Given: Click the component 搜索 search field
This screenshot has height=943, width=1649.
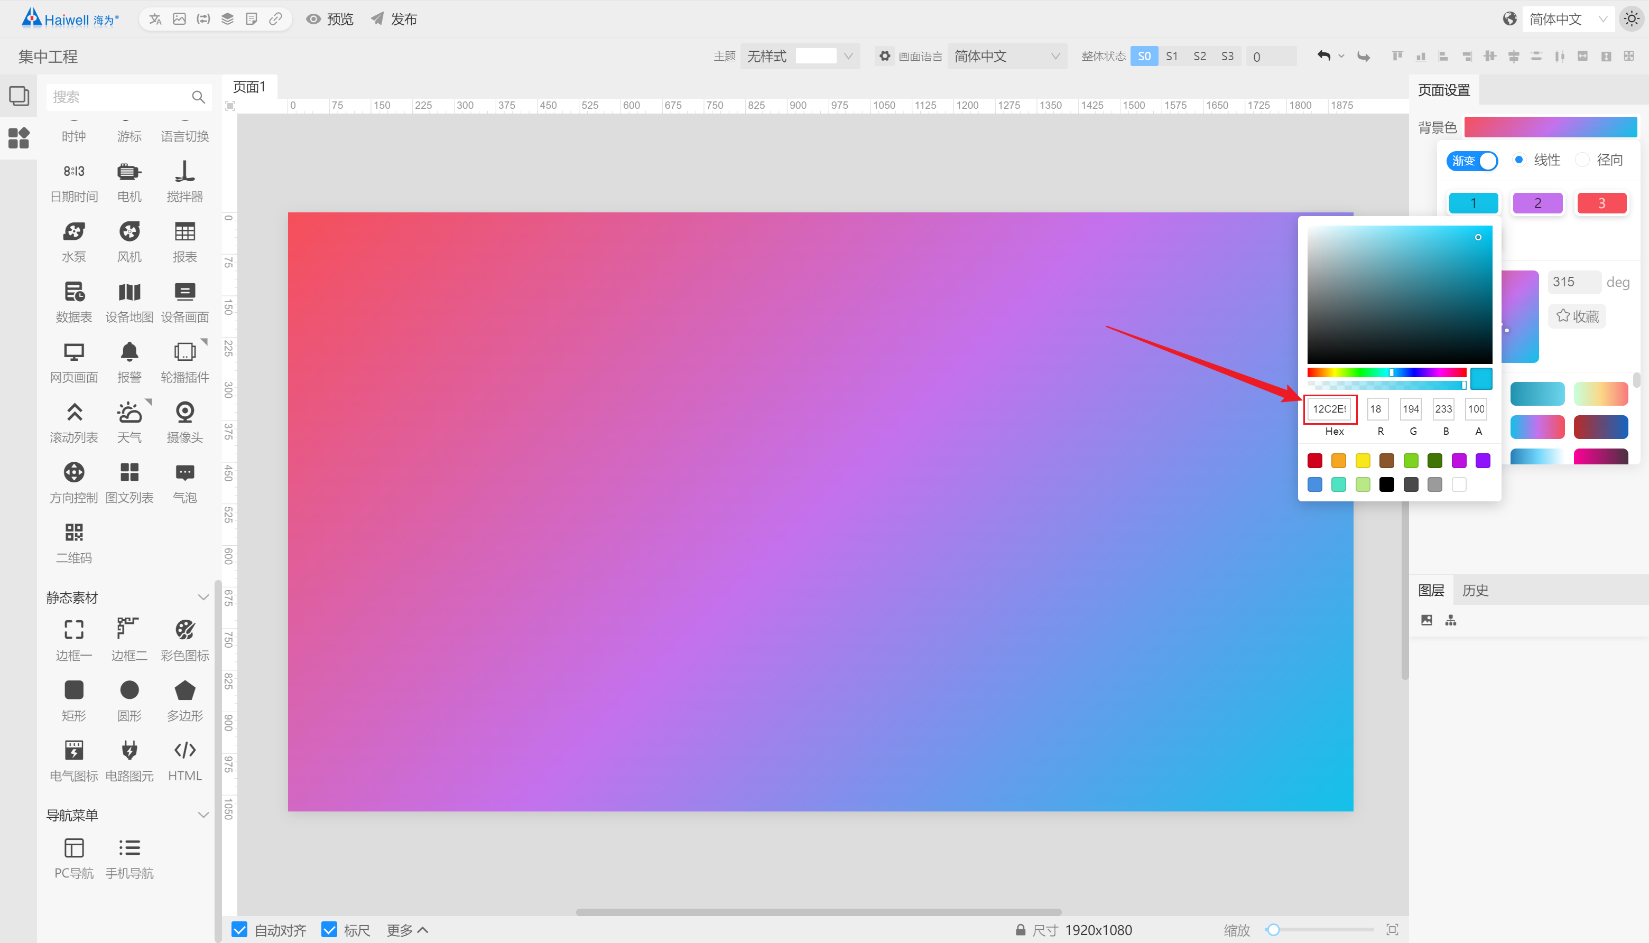Looking at the screenshot, I should (x=128, y=97).
